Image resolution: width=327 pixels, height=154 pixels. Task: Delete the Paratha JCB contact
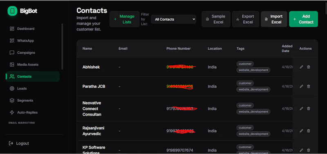click(x=309, y=86)
